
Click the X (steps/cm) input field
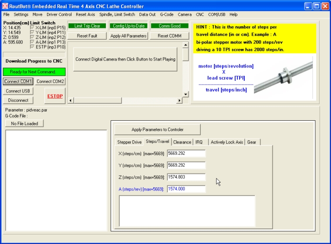click(186, 153)
